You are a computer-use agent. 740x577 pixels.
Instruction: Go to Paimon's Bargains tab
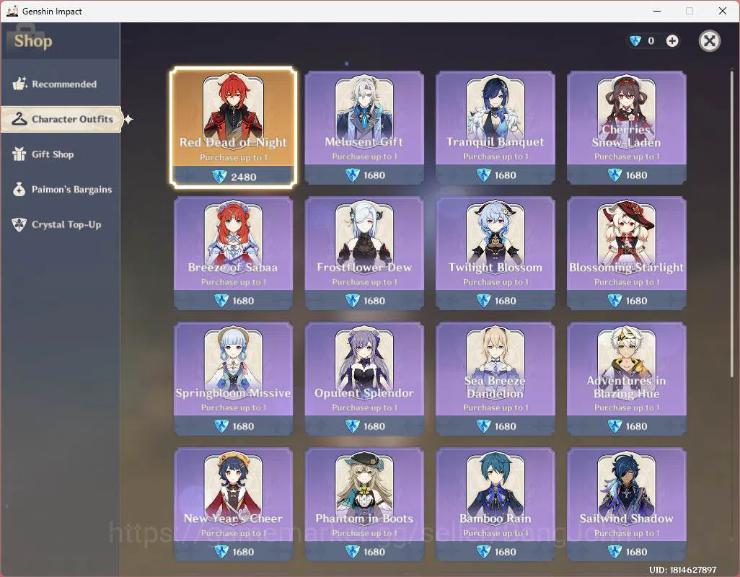[61, 189]
